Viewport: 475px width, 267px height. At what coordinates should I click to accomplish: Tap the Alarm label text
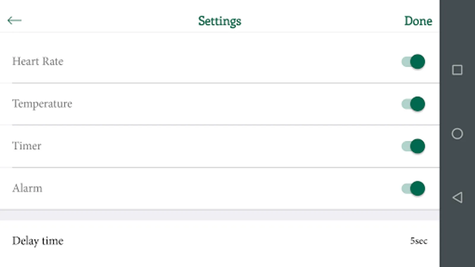pos(27,188)
